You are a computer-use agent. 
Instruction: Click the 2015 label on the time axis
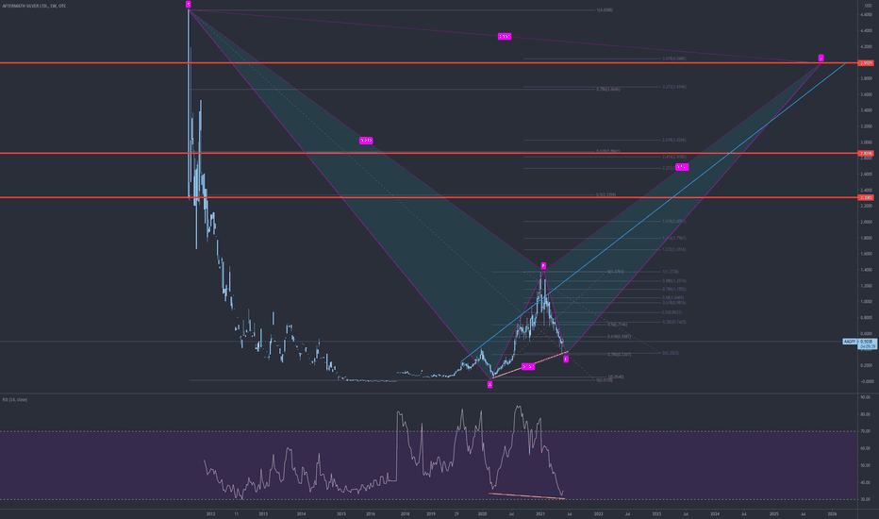[x=340, y=514]
